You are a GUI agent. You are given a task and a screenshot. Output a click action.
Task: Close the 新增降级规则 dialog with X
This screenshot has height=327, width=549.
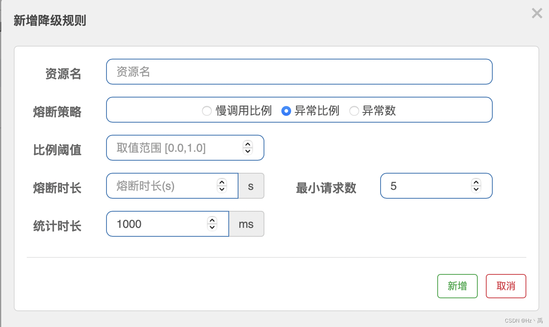tap(537, 13)
